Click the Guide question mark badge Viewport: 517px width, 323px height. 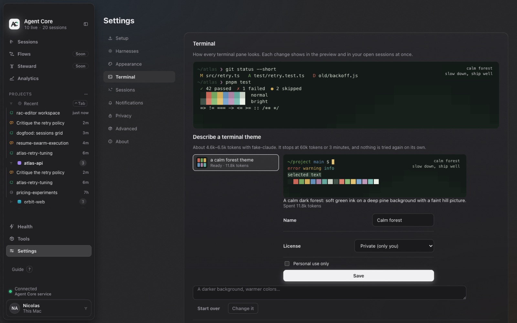coord(29,269)
